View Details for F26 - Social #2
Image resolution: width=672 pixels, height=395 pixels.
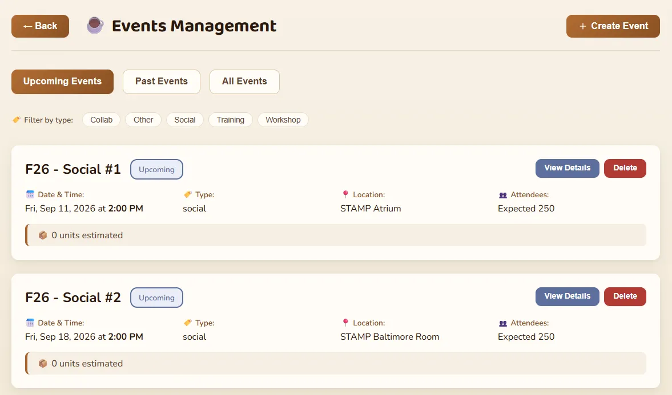click(x=567, y=296)
